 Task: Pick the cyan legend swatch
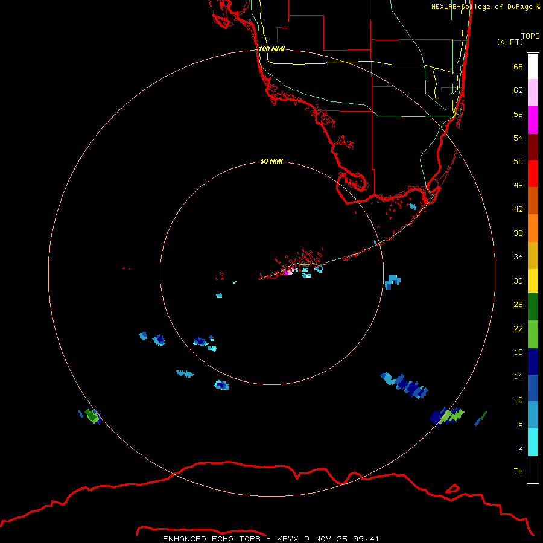coord(533,442)
